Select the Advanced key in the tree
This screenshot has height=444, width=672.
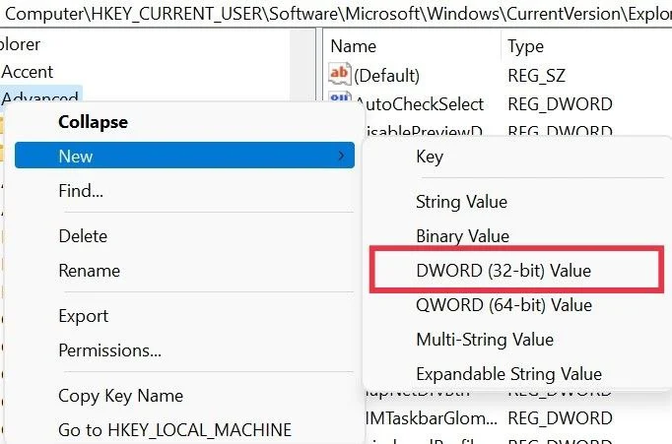(39, 96)
